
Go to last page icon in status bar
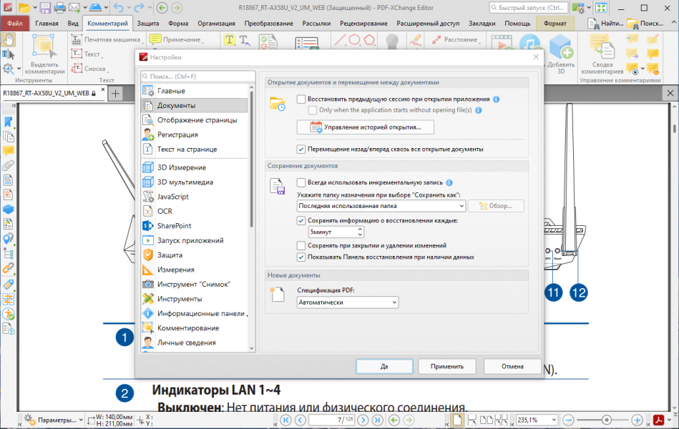(378, 420)
